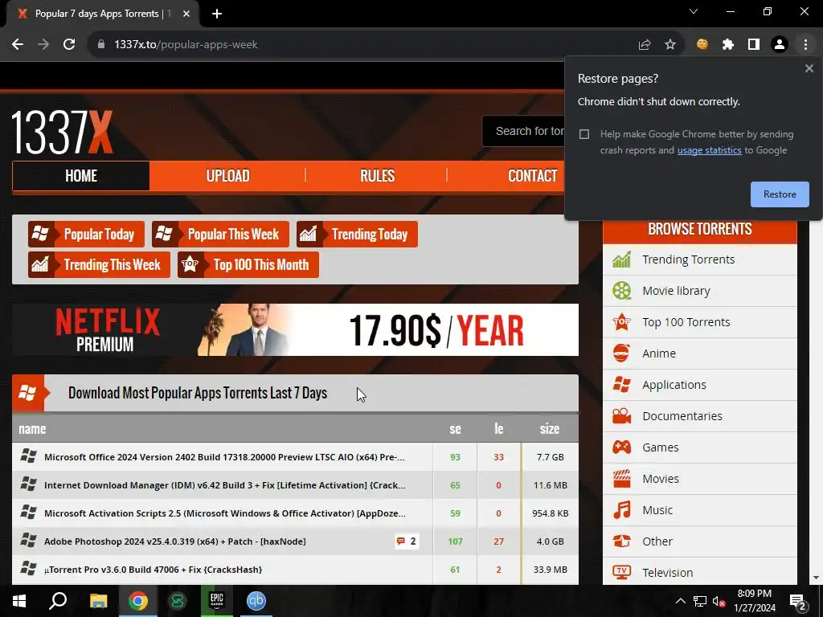Show hidden system tray icons chevron

click(680, 601)
